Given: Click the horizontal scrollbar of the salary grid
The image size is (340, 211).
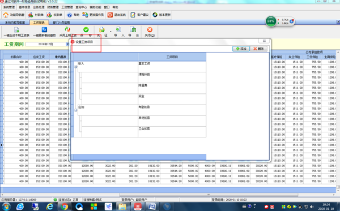Looking at the screenshot, I should point(208,195).
